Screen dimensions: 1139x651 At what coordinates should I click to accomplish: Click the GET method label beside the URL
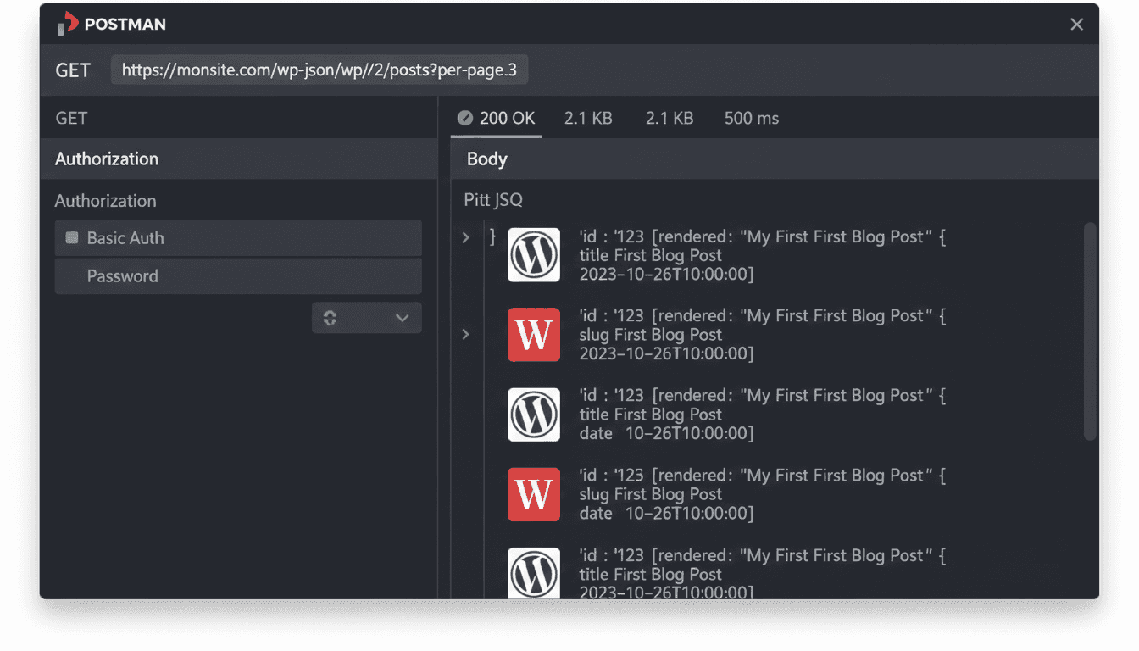pos(73,70)
